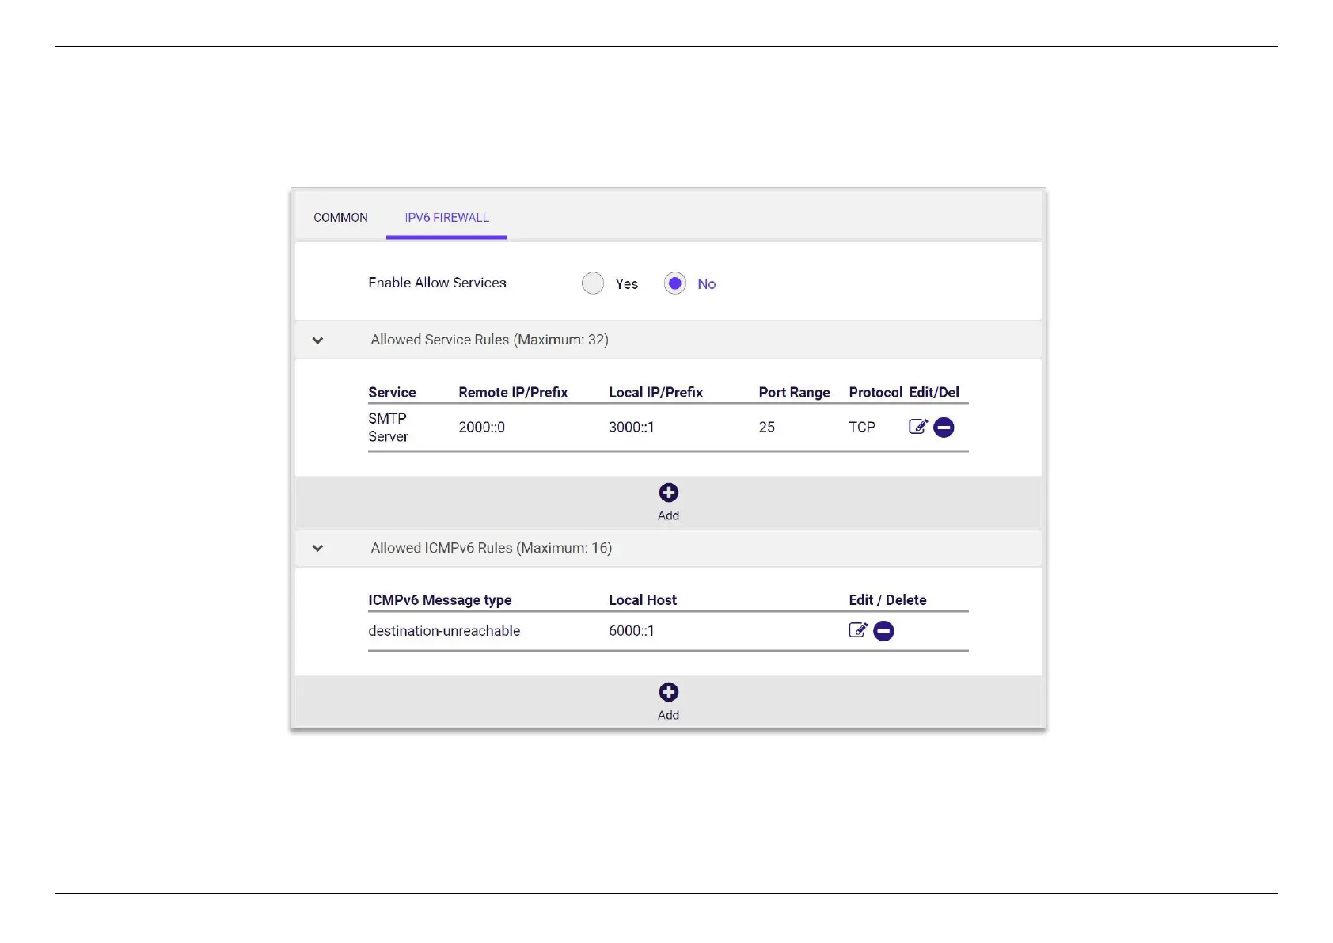The width and height of the screenshot is (1333, 943).
Task: Click the Local Host column header
Action: (643, 600)
